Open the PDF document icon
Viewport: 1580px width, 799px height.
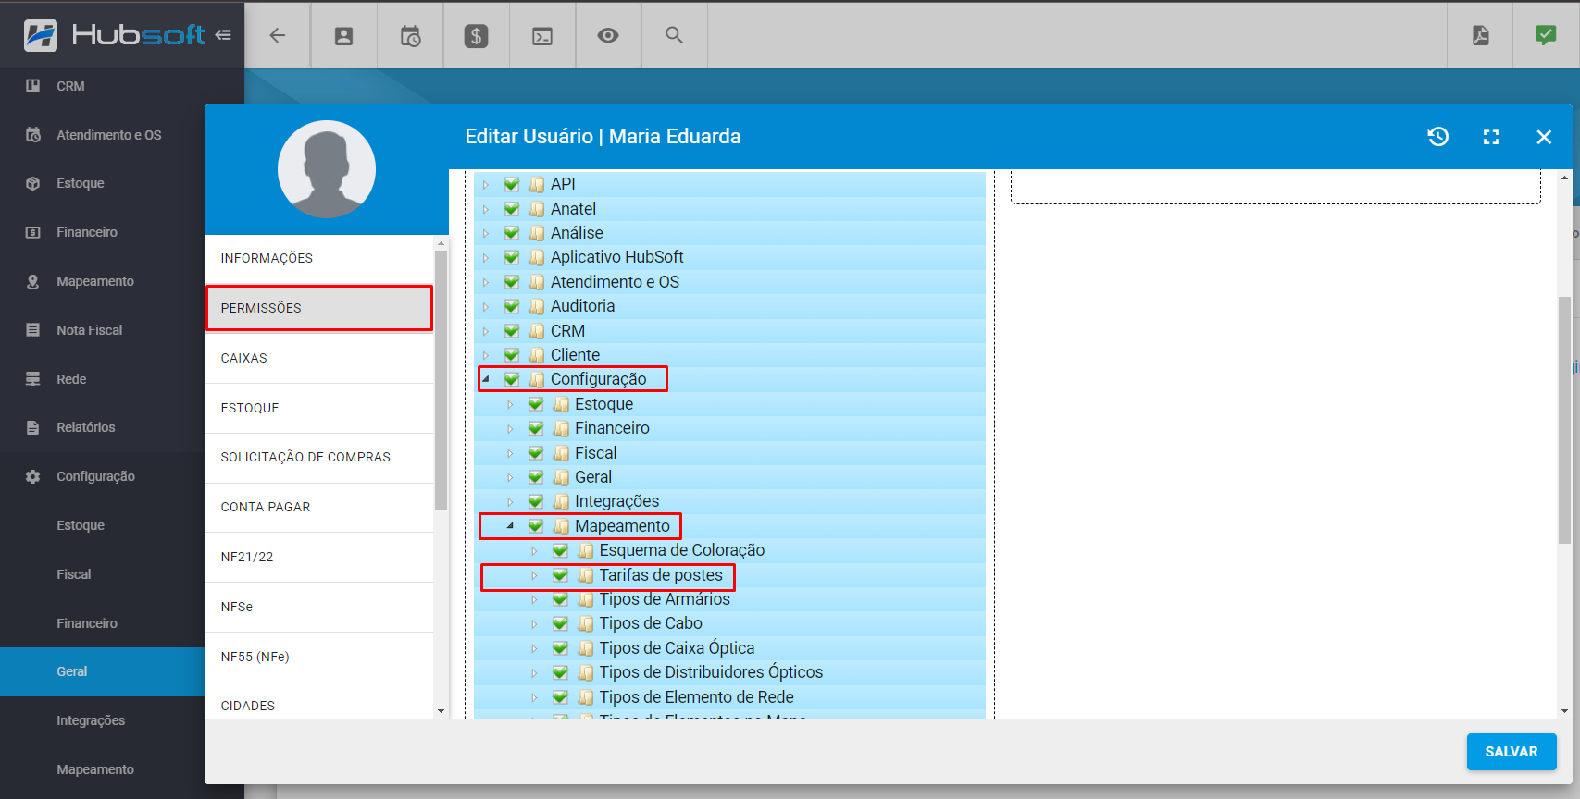click(1481, 35)
